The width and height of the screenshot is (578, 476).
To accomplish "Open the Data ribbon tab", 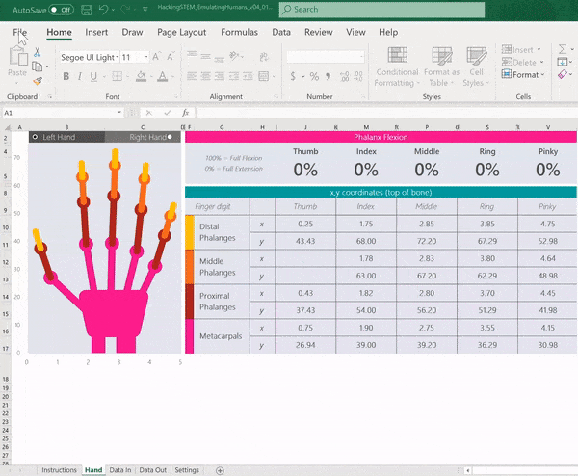I will [281, 32].
